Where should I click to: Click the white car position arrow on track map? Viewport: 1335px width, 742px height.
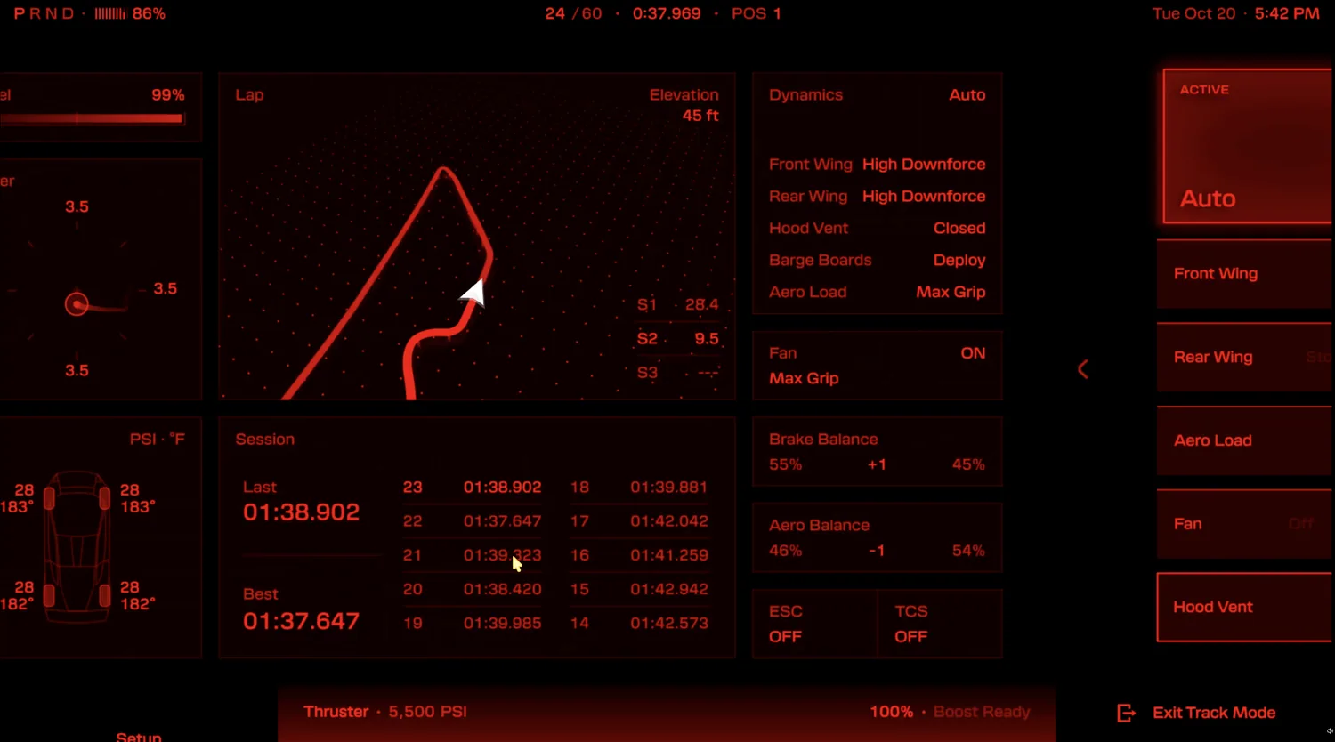[x=473, y=293]
